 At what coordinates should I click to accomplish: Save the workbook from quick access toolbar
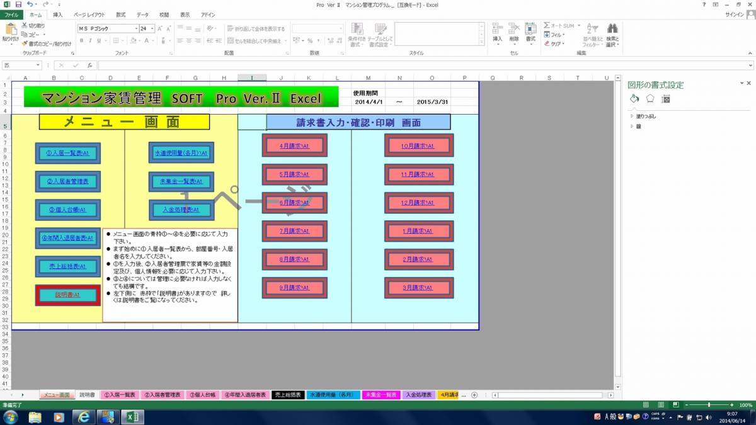[18, 4]
